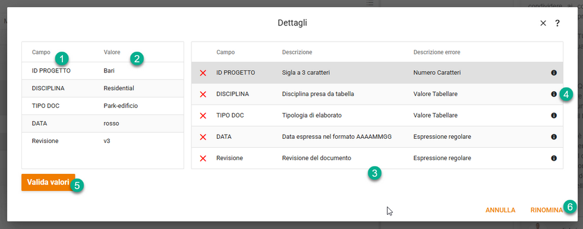
Task: Click 'DATA' field in left table
Action: click(39, 123)
